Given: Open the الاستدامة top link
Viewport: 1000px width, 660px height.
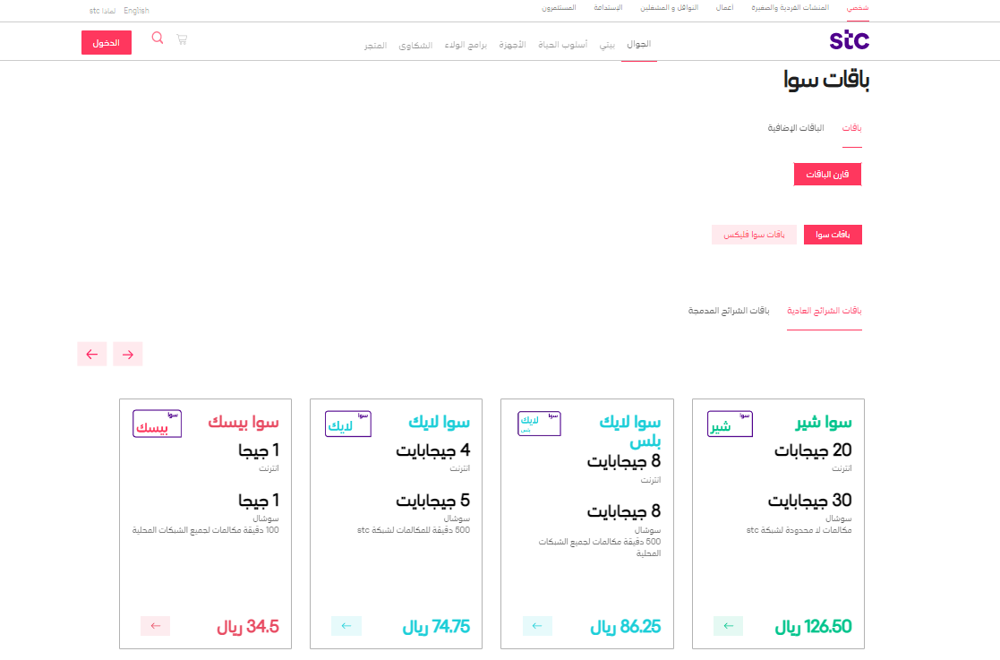Looking at the screenshot, I should [608, 8].
